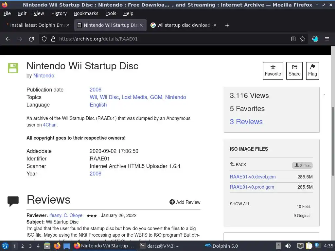The image size is (335, 251).
Task: Click the 9 Original text
Action: tap(302, 216)
